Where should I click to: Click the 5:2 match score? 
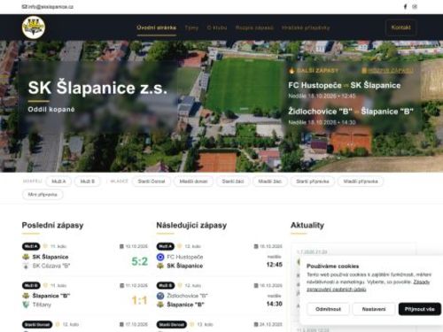pos(139,261)
